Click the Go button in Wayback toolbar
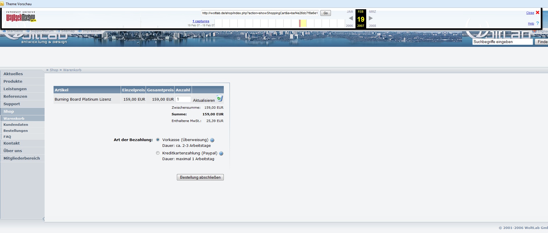The height and width of the screenshot is (233, 548). (325, 13)
